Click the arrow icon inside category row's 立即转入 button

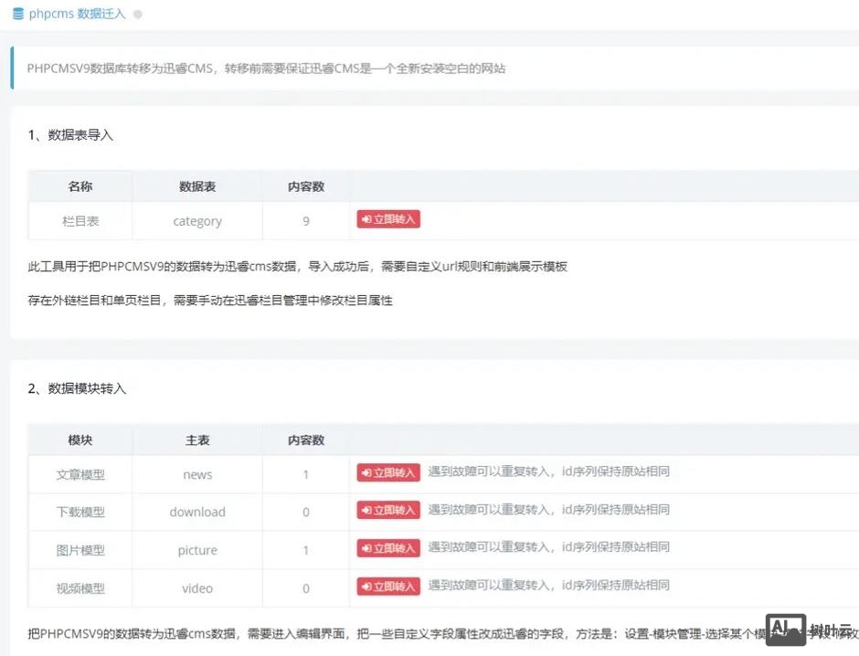tap(366, 218)
